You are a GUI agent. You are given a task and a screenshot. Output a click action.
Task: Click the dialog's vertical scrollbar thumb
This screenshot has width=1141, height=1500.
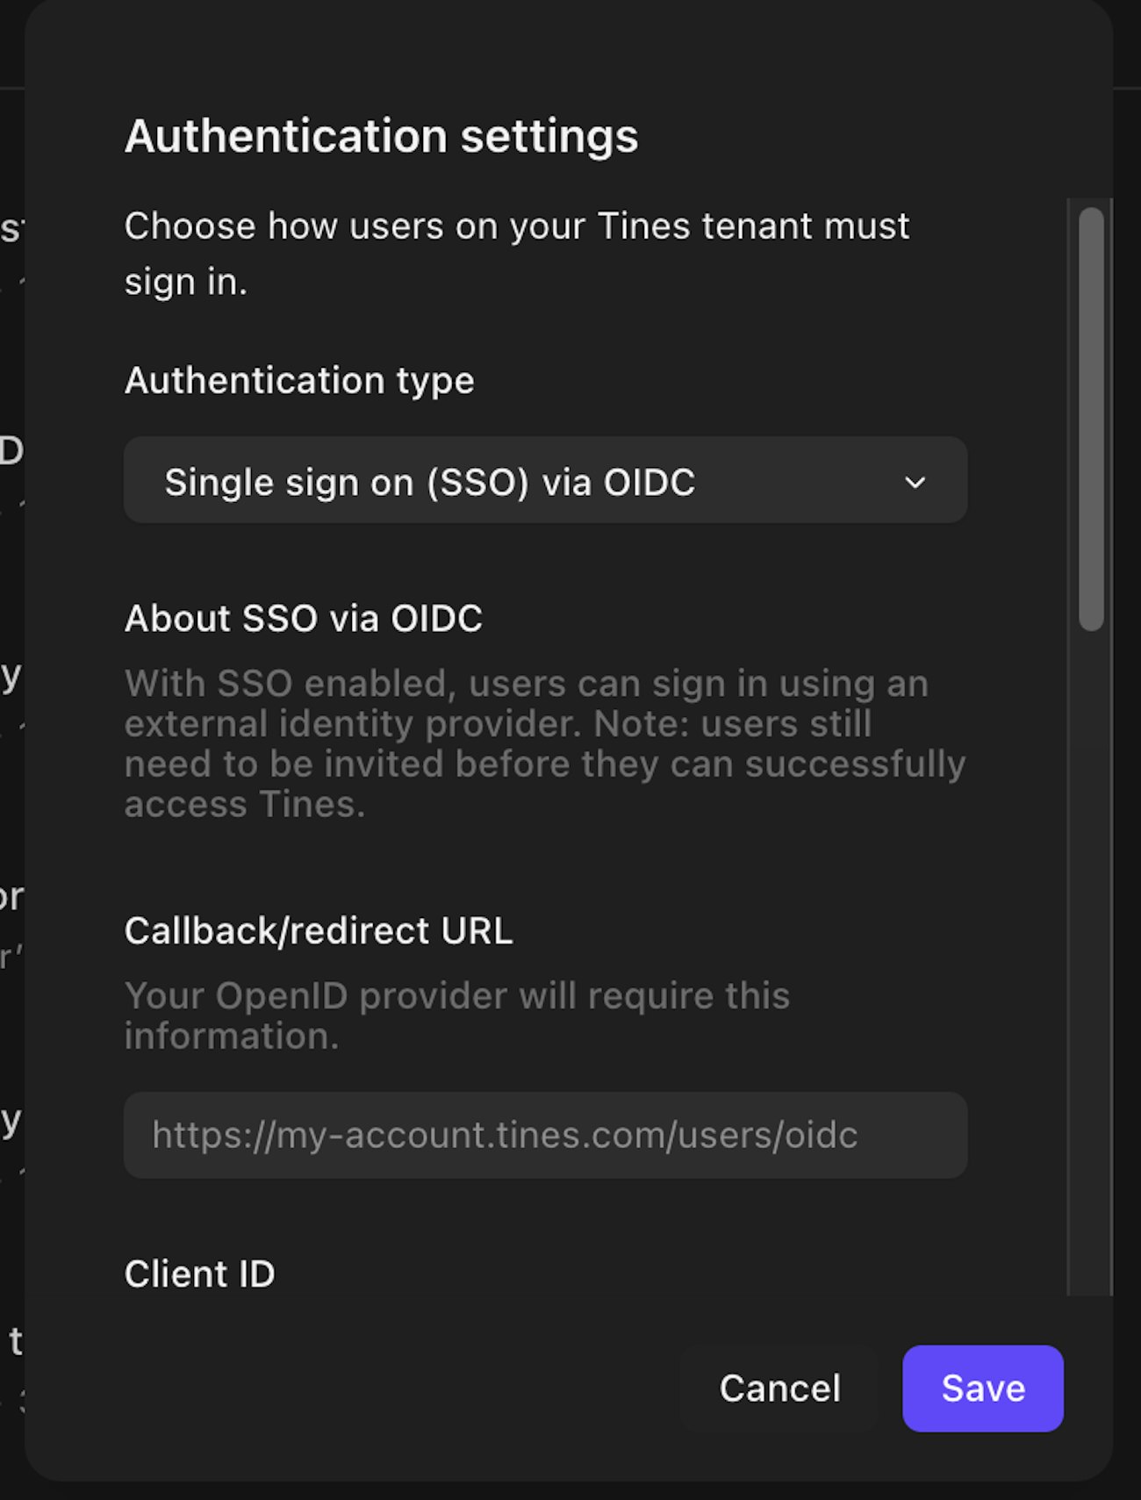pos(1091,420)
